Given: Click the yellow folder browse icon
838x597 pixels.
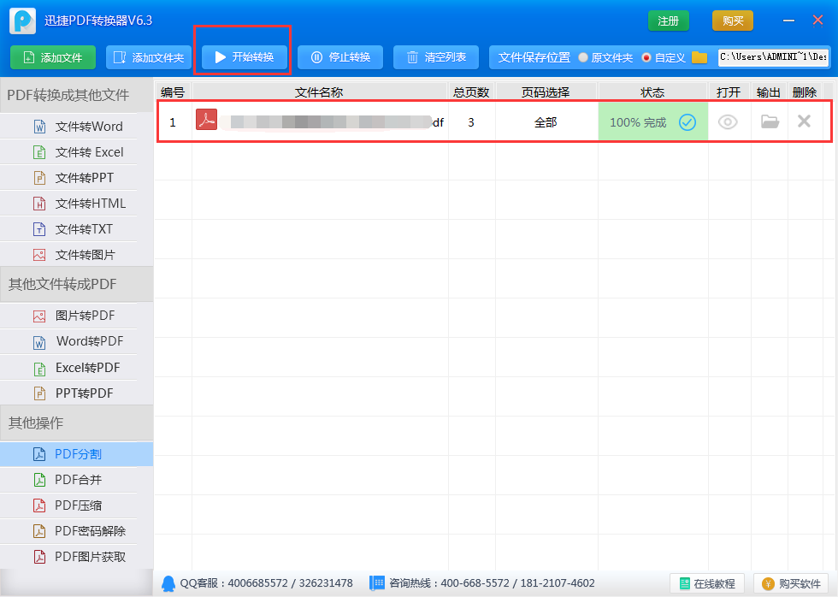Looking at the screenshot, I should point(699,57).
